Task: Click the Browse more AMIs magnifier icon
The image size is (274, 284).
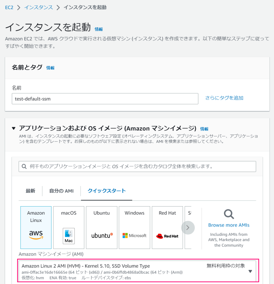Action: (x=229, y=214)
